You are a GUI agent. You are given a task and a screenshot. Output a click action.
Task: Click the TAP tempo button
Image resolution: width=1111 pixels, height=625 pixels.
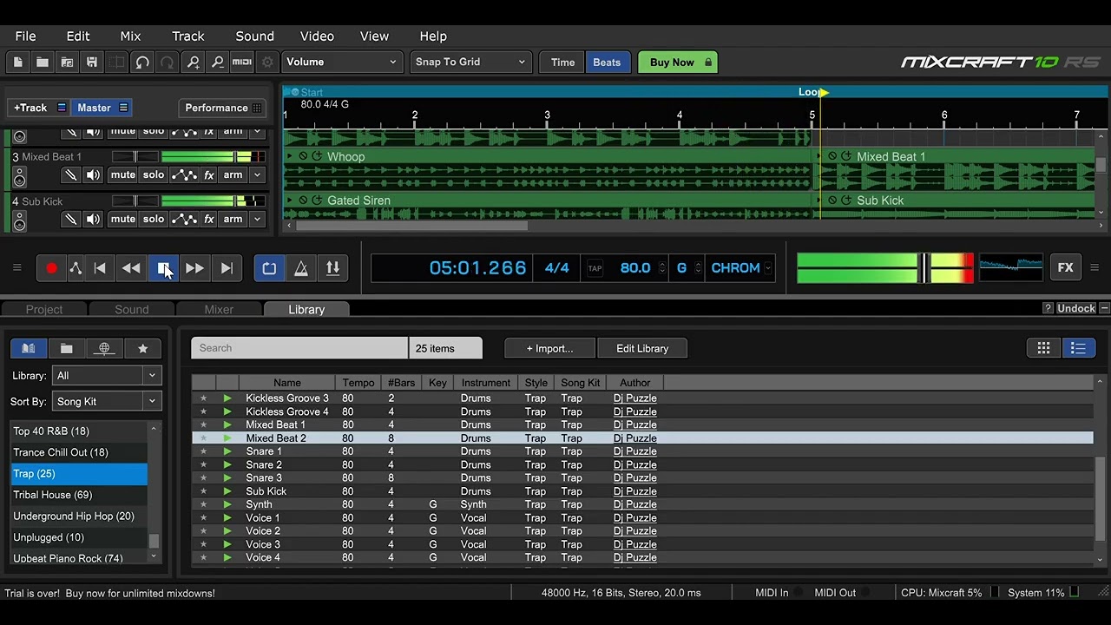[595, 268]
